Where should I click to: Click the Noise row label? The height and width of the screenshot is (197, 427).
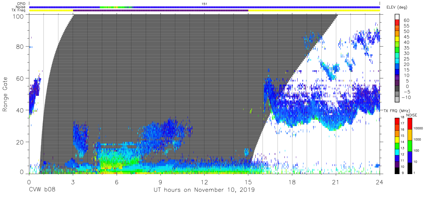[21, 7]
